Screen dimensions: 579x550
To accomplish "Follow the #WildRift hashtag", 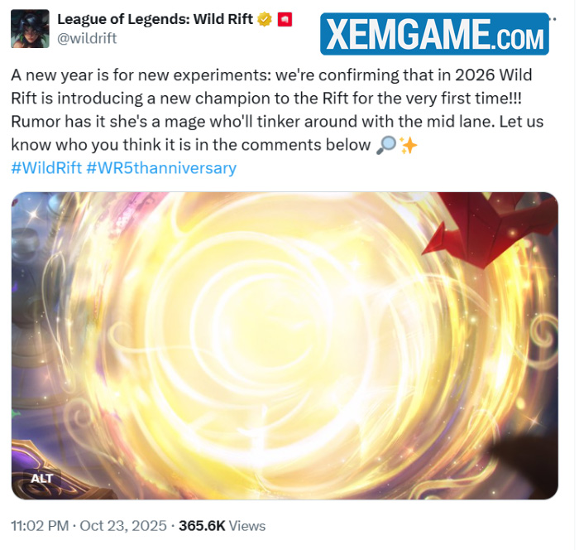I will click(x=46, y=168).
